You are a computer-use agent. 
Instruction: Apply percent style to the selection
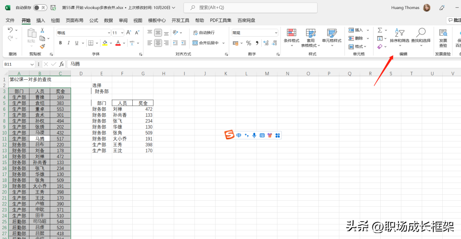coord(249,43)
